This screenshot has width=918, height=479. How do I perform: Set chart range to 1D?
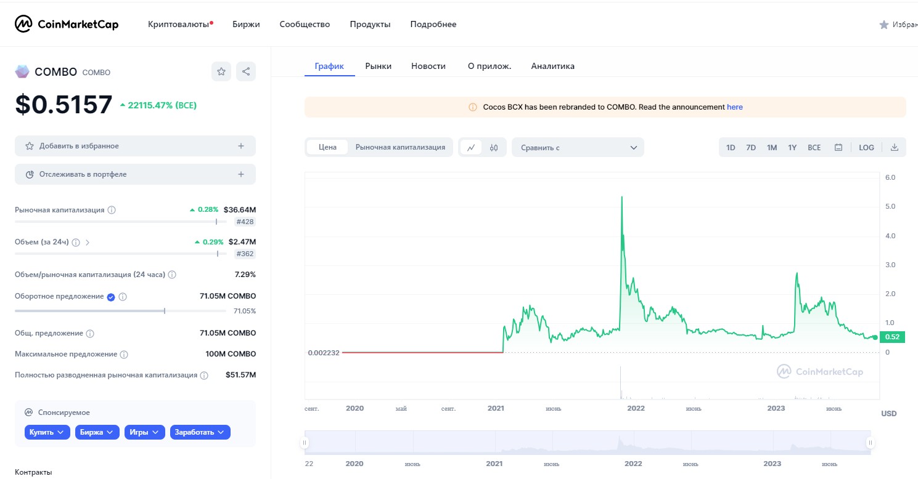(x=731, y=148)
